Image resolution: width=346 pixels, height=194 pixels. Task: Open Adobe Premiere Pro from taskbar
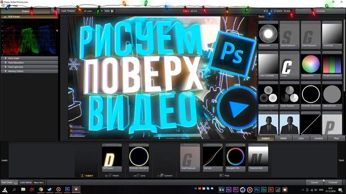pyautogui.click(x=236, y=190)
